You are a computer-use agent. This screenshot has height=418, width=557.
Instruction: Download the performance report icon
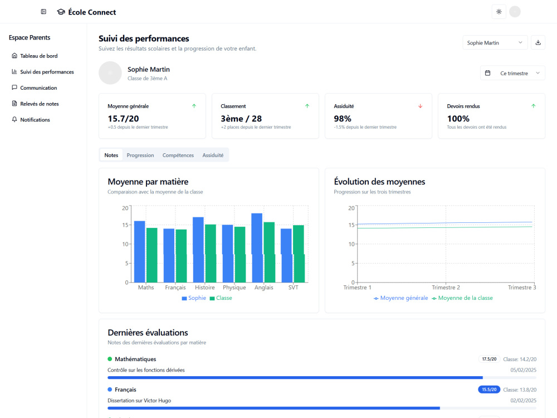coord(538,43)
